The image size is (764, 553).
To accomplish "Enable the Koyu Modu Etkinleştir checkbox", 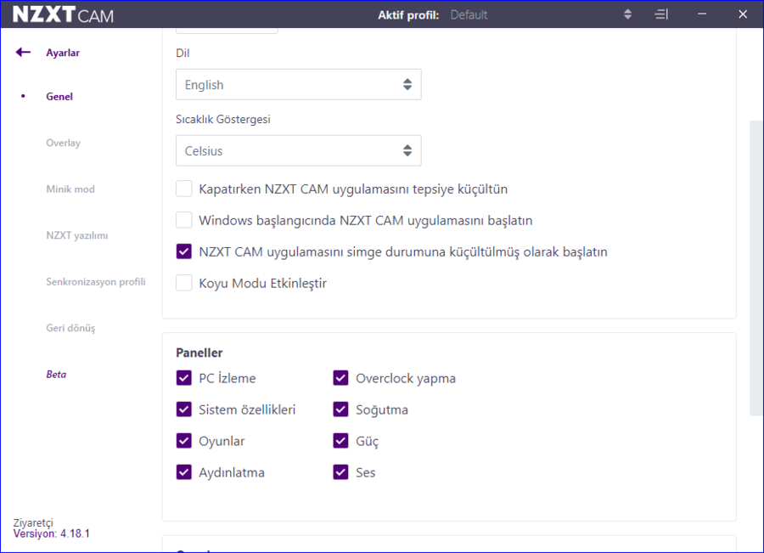I will coord(184,284).
